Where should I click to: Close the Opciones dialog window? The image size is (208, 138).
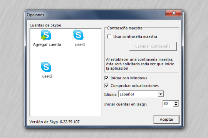pos(173,13)
